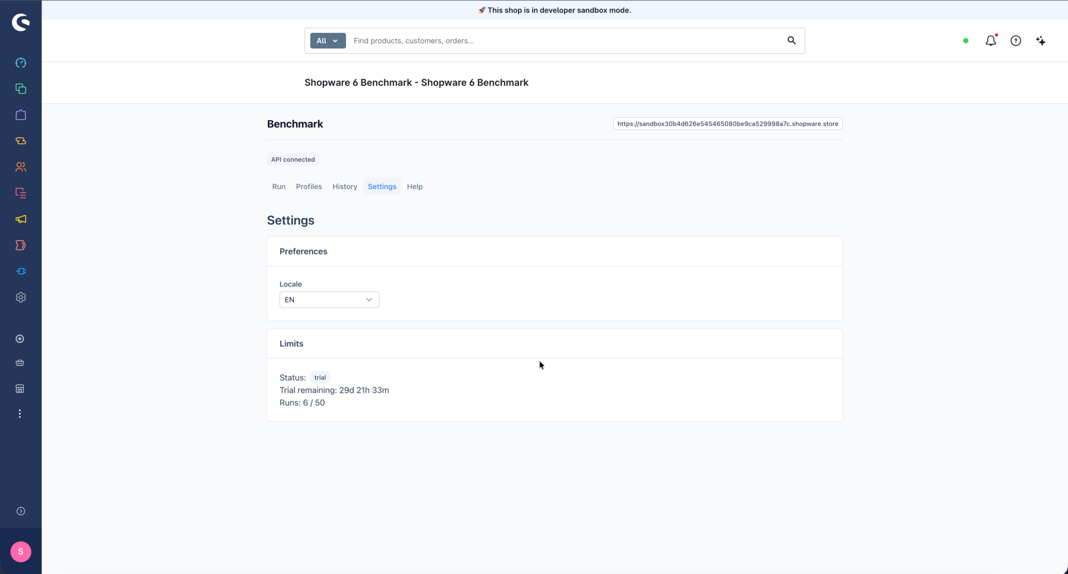
Task: Open the Catalogues icon in sidebar
Action: point(21,89)
